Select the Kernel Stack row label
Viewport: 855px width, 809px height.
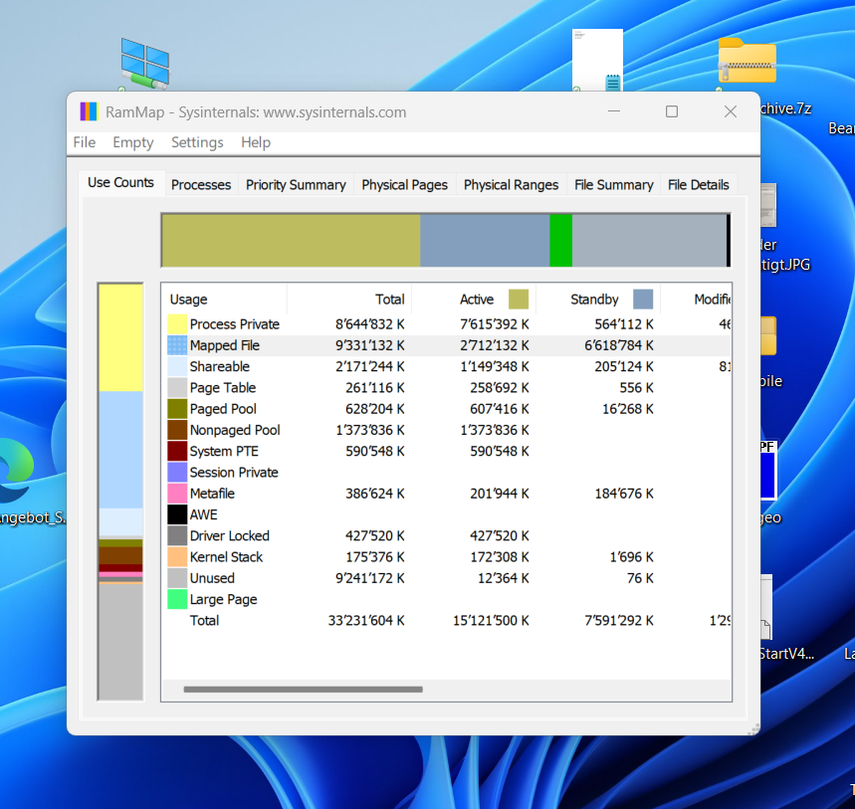[226, 557]
